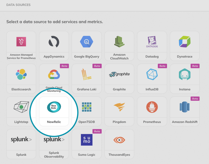Click the DATA SOURCES header

coord(18,5)
